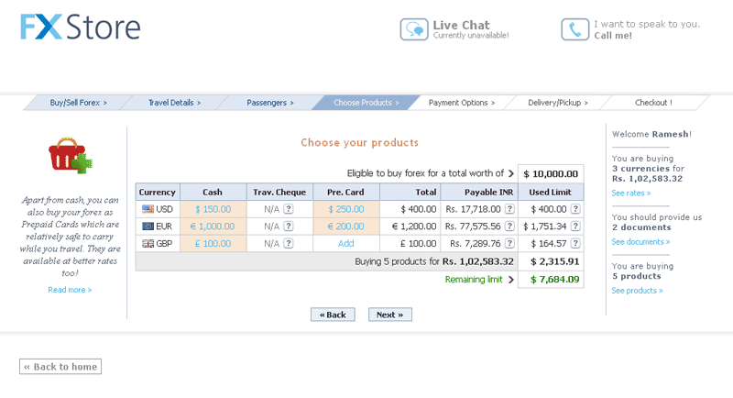Switch to the Payment Options step

pyautogui.click(x=462, y=103)
